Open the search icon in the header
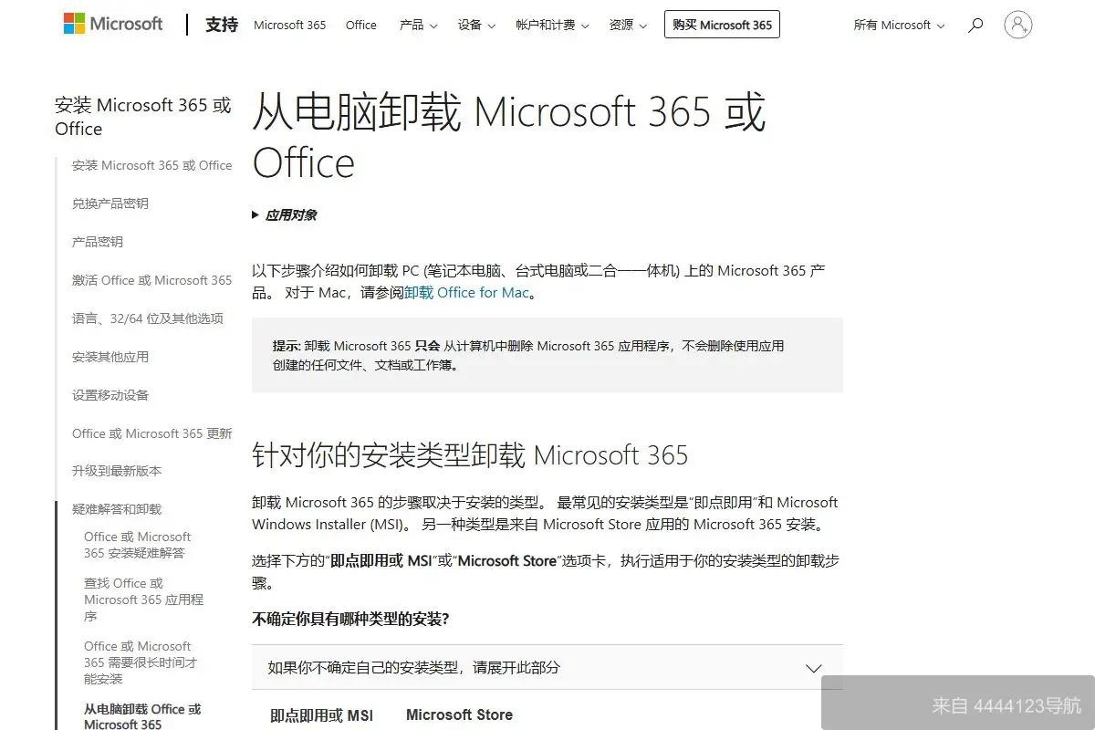This screenshot has width=1095, height=730. tap(975, 26)
